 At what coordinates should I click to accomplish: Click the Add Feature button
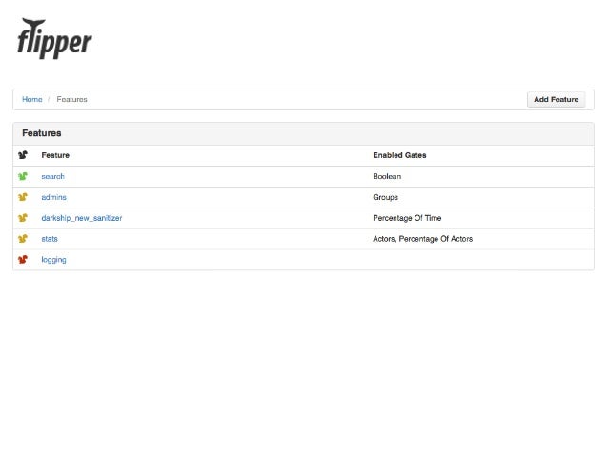click(556, 99)
